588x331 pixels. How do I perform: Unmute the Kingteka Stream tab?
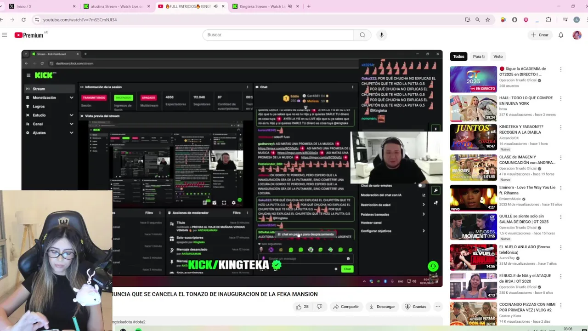pyautogui.click(x=290, y=6)
